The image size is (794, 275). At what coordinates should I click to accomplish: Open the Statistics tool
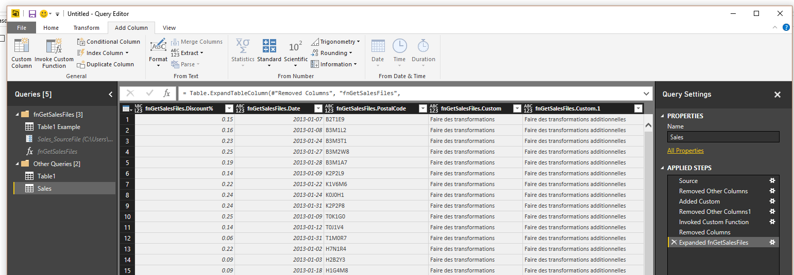point(243,47)
